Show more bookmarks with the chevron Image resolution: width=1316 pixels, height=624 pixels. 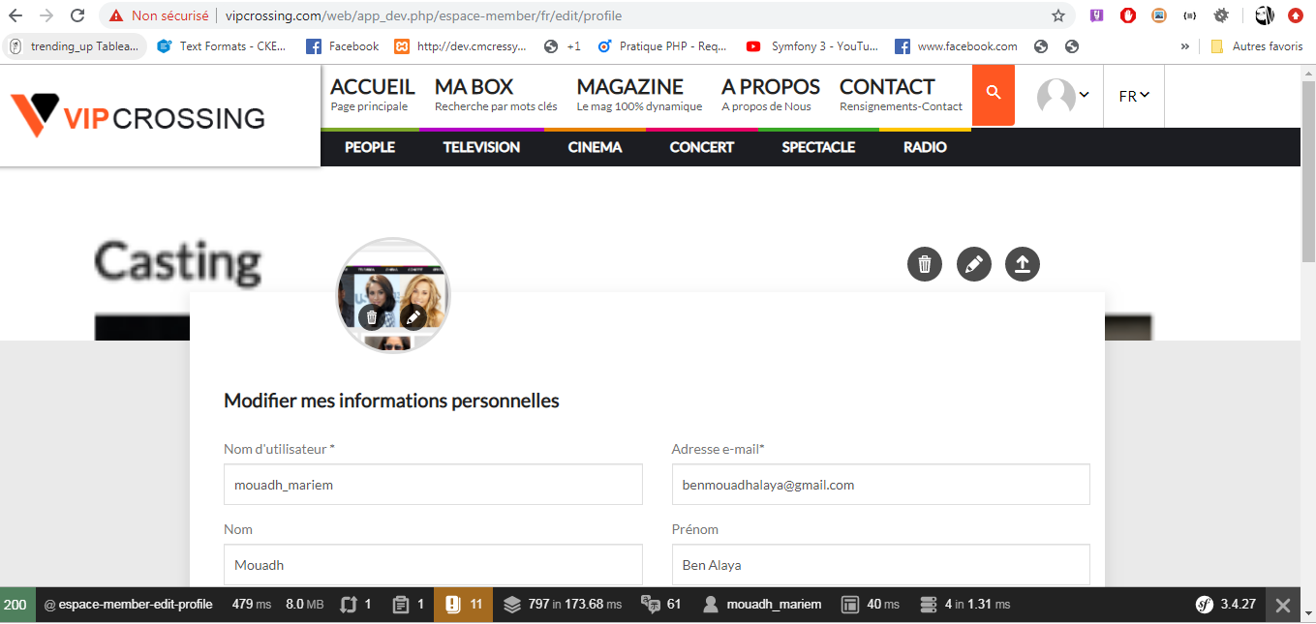1184,45
